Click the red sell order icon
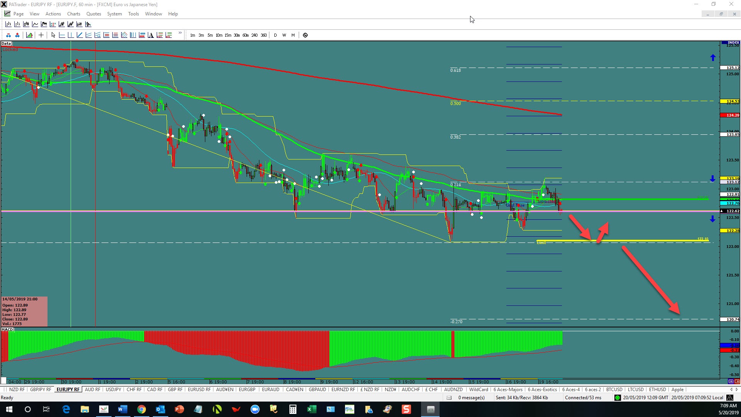Screen dimensions: 741x417 point(8,35)
